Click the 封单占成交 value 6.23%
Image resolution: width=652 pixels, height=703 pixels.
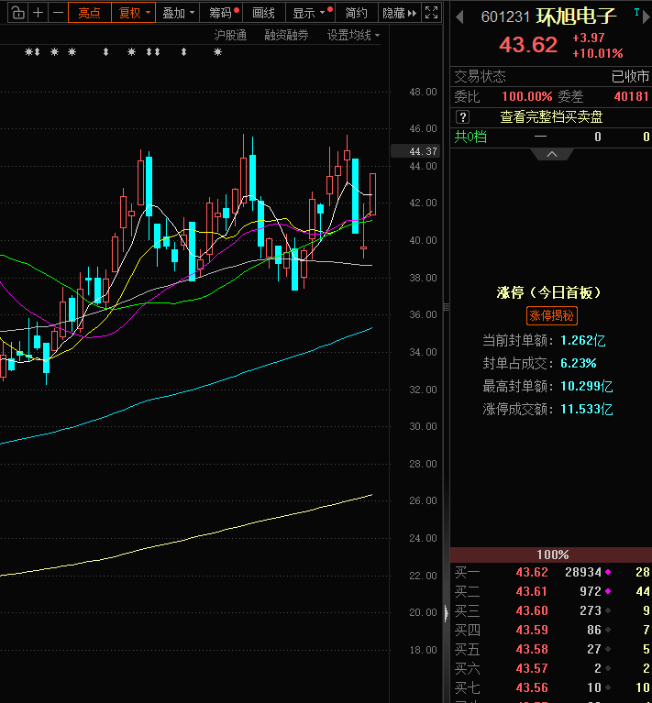(579, 363)
